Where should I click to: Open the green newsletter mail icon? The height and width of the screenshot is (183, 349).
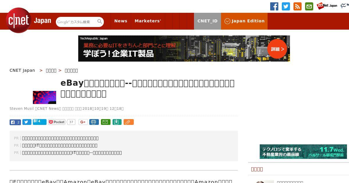point(309,6)
